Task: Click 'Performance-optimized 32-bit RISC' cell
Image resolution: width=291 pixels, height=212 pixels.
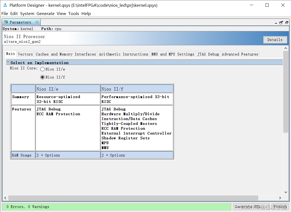Action: click(x=137, y=99)
